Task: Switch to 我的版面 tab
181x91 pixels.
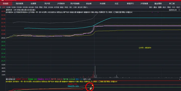Action: pos(19,4)
